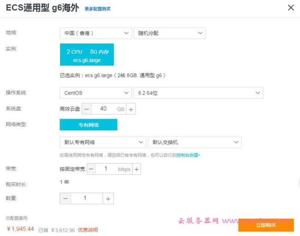
Task: Select the ecs.g6.large instance tile
Action: point(87,55)
